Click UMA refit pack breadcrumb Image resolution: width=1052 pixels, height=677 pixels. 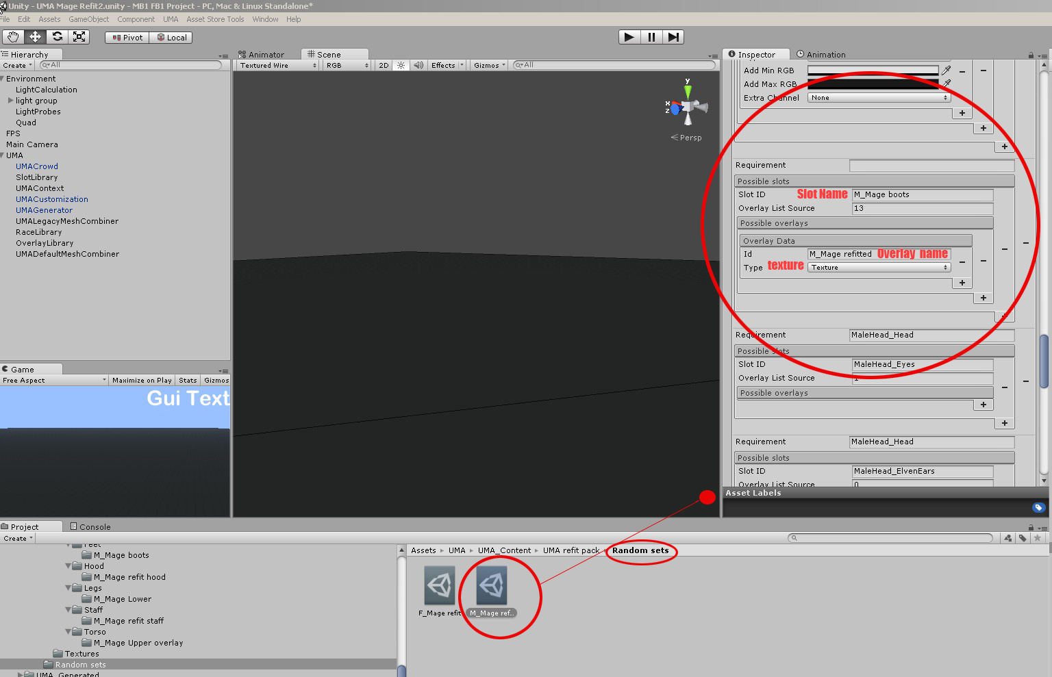point(571,550)
